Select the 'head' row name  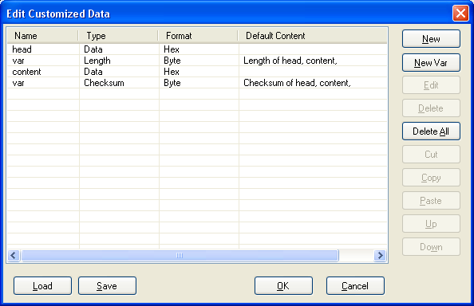point(22,49)
